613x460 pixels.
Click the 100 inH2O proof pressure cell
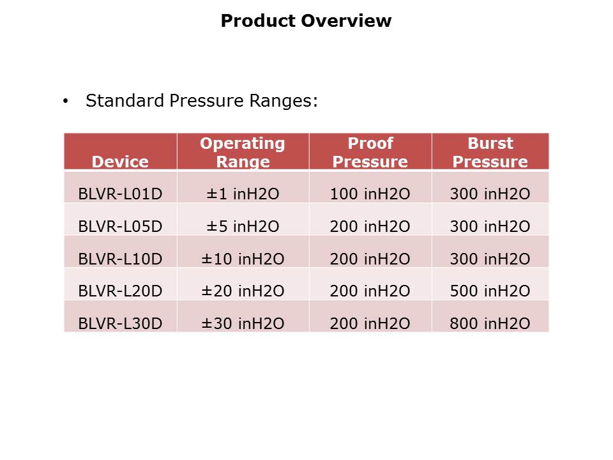[370, 194]
